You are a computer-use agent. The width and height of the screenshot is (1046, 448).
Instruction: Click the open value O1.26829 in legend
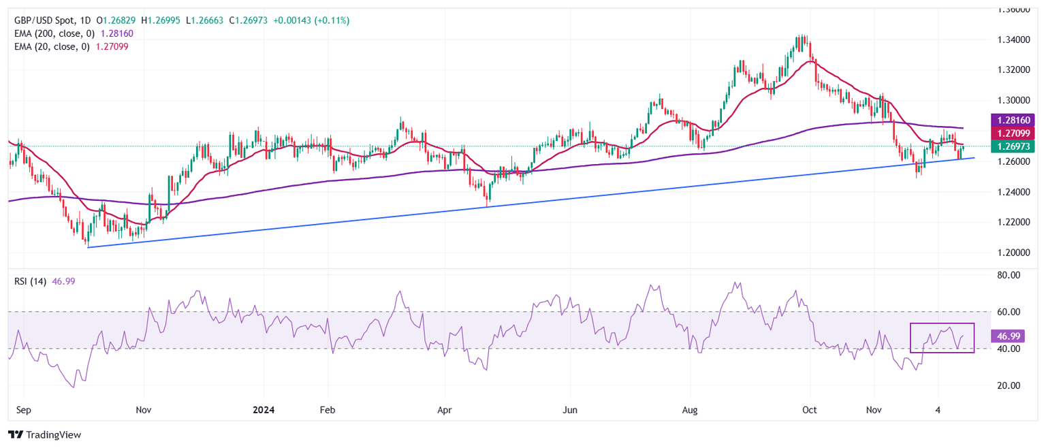pos(116,20)
